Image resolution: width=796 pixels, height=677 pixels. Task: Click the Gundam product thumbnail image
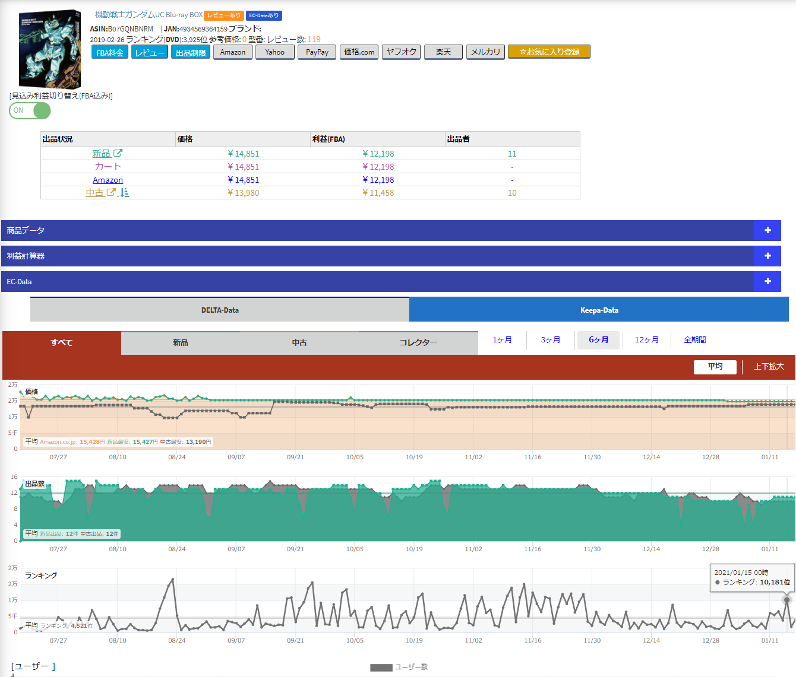(x=49, y=49)
